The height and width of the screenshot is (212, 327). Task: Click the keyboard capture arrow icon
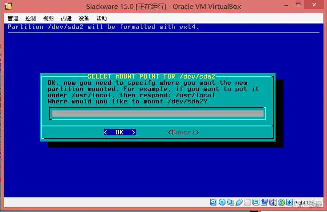click(289, 203)
